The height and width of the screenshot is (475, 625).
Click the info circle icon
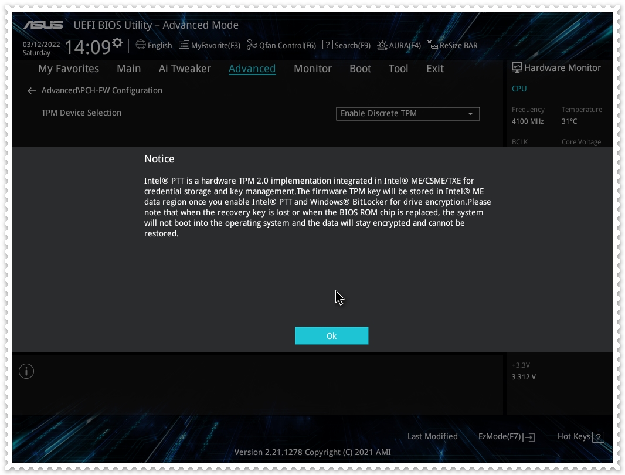(26, 371)
